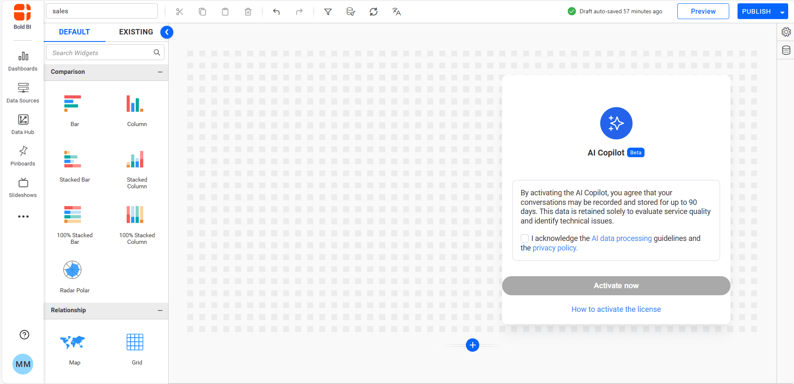Click the undo arrow in toolbar
Image resolution: width=794 pixels, height=384 pixels.
pyautogui.click(x=276, y=12)
